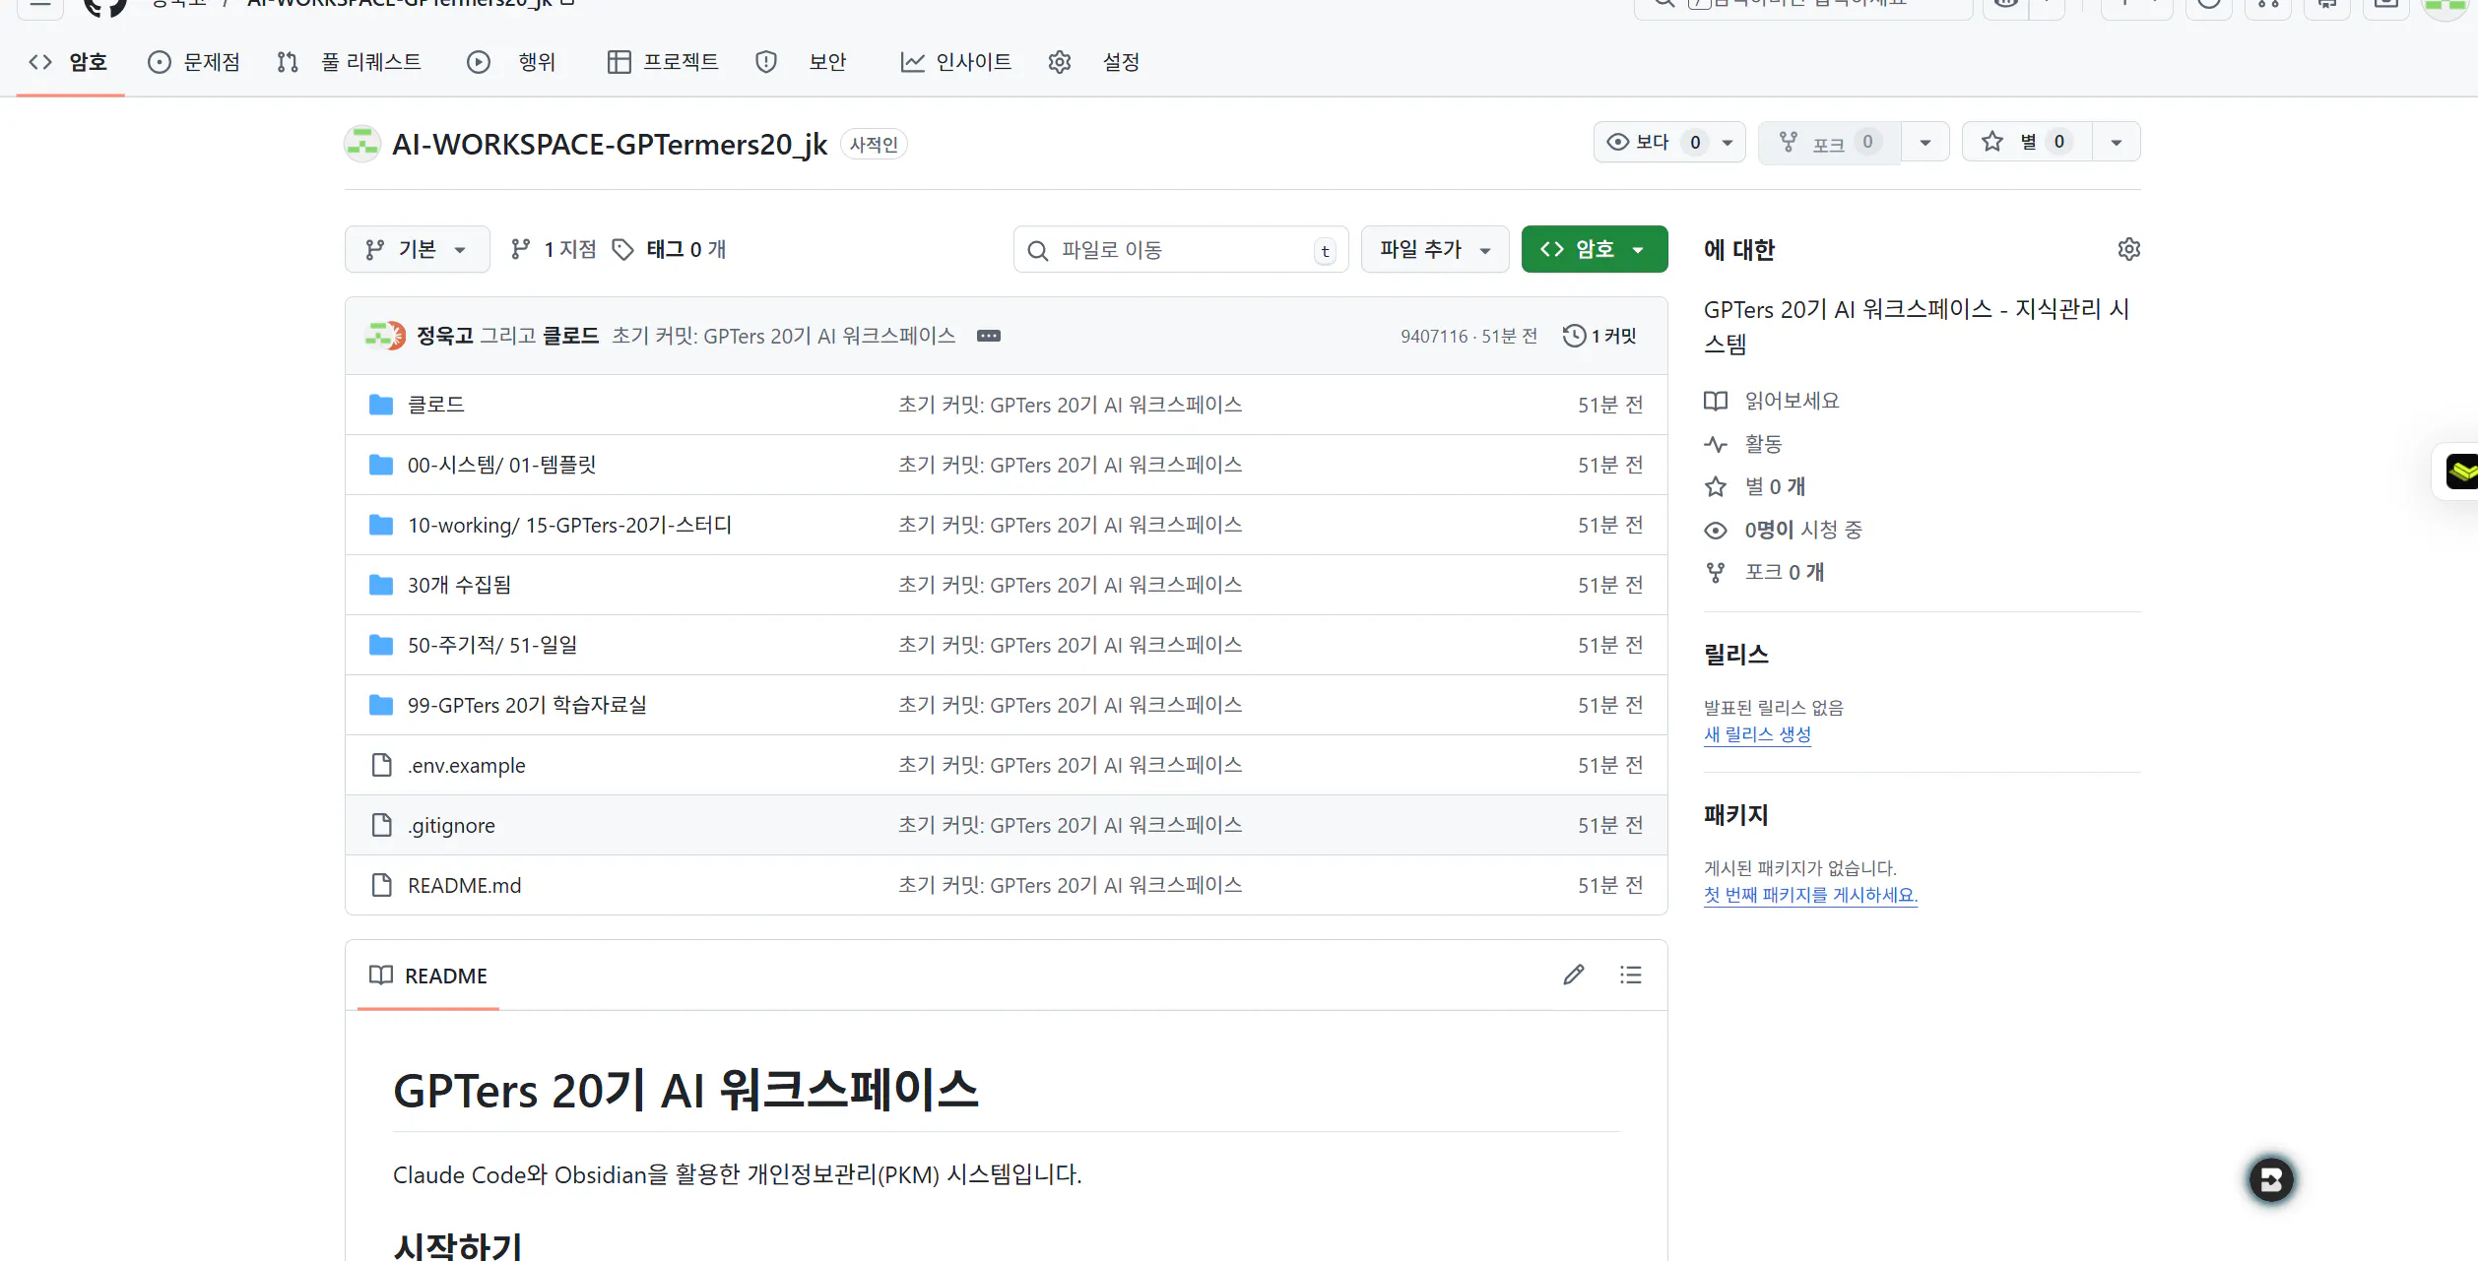The height and width of the screenshot is (1261, 2478).
Task: Open the green 암호 clone dropdown
Action: (1595, 249)
